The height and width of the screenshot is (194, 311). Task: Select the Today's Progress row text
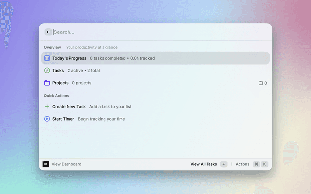coord(69,58)
